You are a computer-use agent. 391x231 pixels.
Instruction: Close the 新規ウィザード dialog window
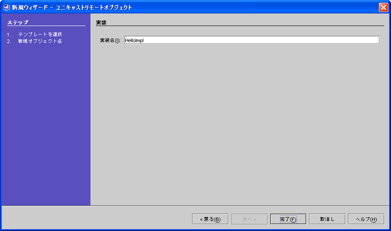pos(383,7)
